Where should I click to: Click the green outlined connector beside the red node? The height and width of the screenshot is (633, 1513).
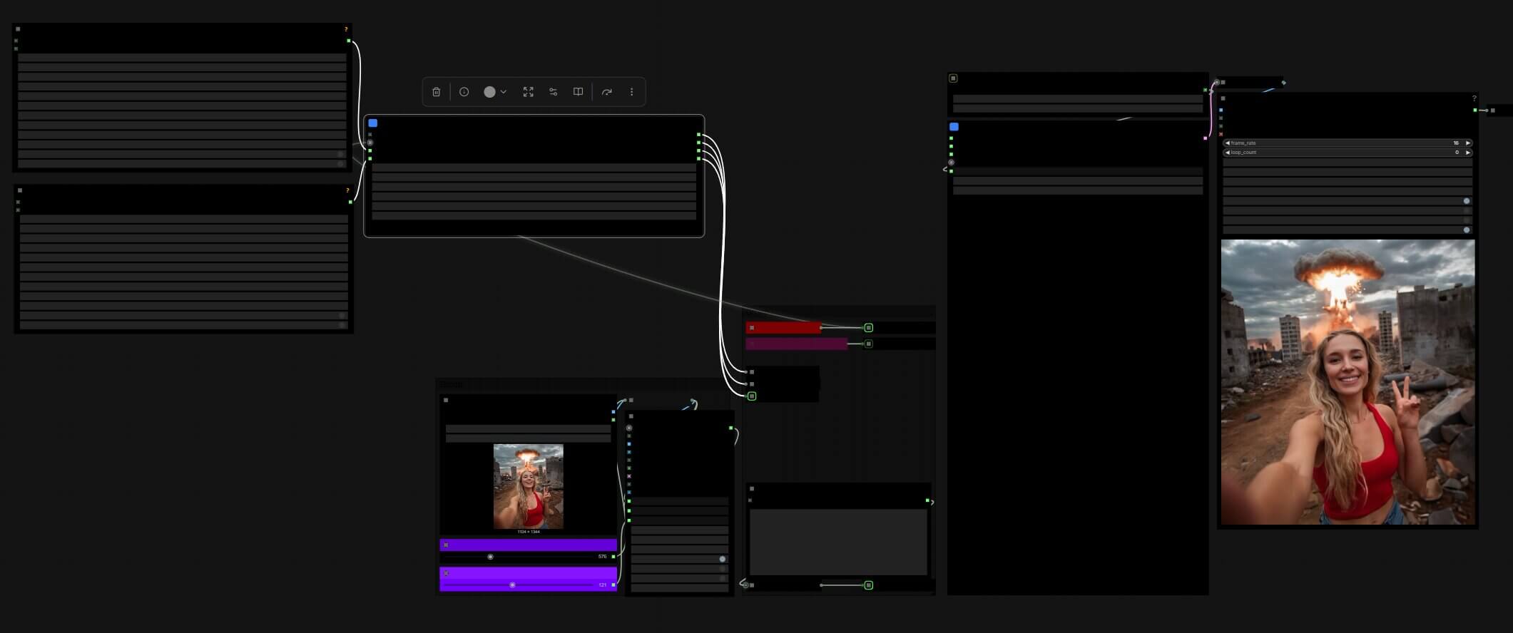point(868,328)
